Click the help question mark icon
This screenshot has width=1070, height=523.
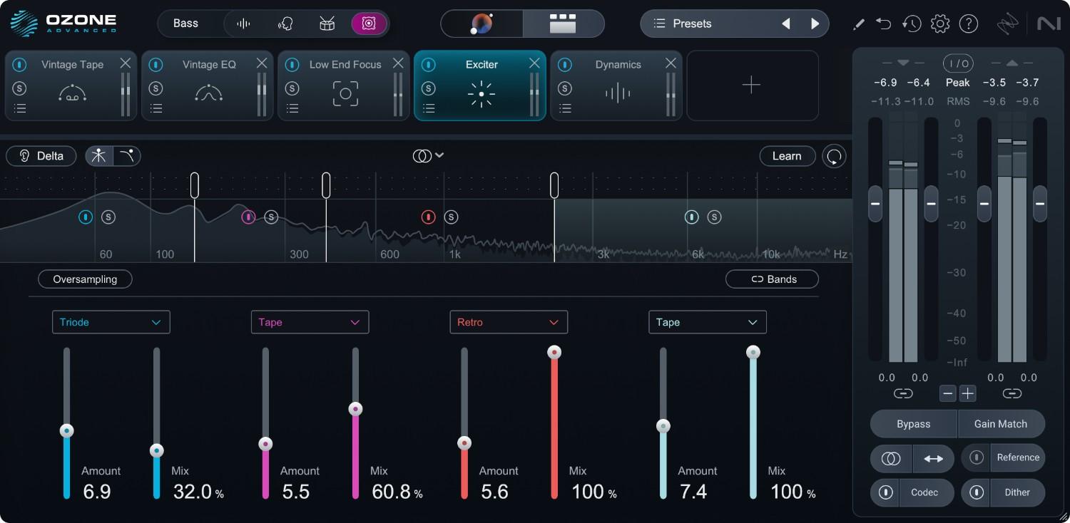click(x=969, y=24)
